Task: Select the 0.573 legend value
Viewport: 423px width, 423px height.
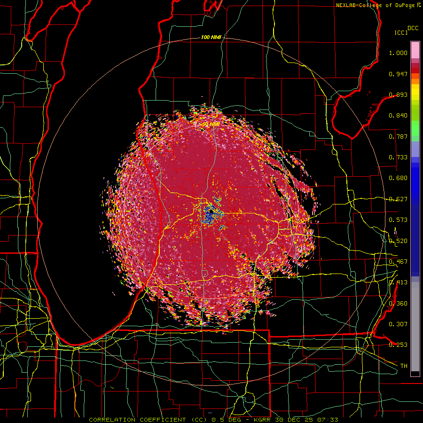Action: (x=398, y=220)
